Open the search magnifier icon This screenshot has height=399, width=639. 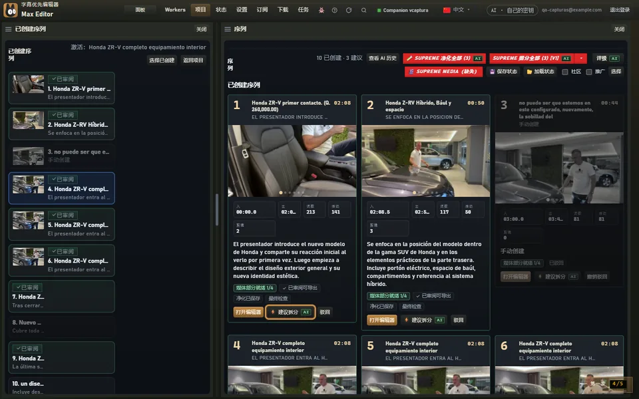(363, 10)
